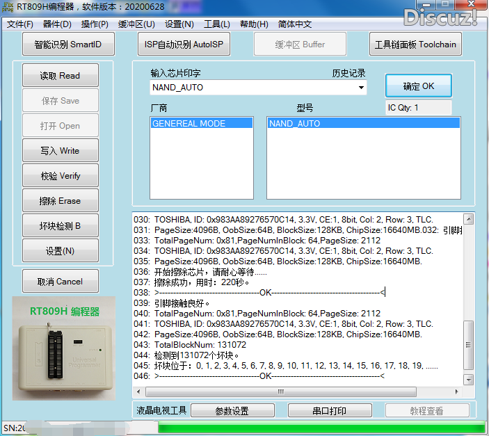Click 取消 Cancel button

pos(61,282)
